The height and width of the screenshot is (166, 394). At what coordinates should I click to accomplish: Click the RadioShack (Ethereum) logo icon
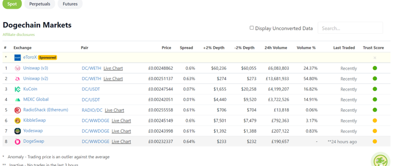(x=17, y=110)
